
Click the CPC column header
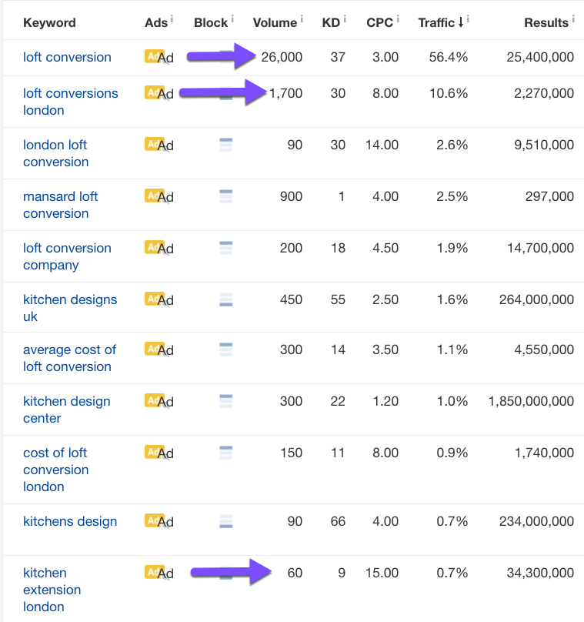379,23
